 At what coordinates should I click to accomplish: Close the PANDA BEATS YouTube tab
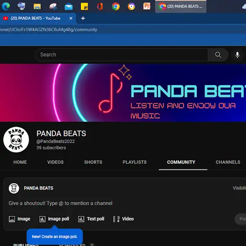(x=71, y=18)
